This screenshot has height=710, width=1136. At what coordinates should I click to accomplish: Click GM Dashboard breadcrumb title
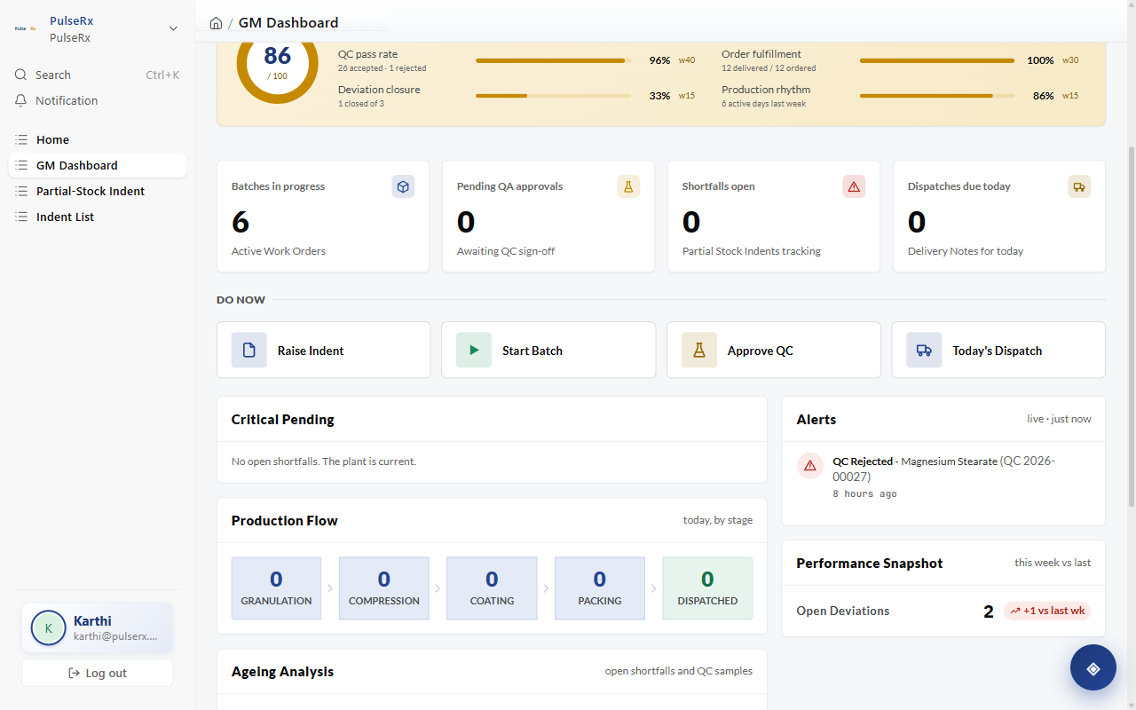coord(288,23)
